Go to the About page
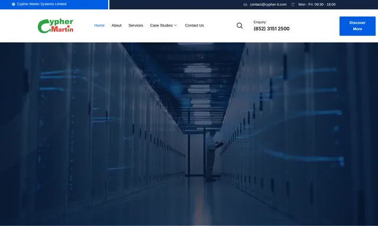Screen dimensions: 378x226 click(x=116, y=25)
